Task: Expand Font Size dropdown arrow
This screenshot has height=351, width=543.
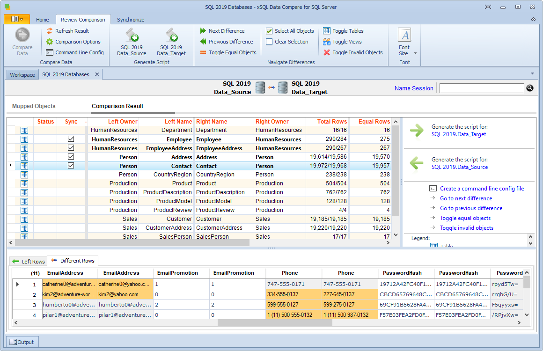Action: [x=415, y=53]
